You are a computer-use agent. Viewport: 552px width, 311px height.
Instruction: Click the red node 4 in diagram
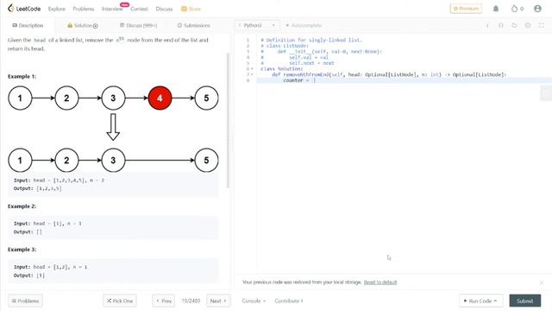160,98
